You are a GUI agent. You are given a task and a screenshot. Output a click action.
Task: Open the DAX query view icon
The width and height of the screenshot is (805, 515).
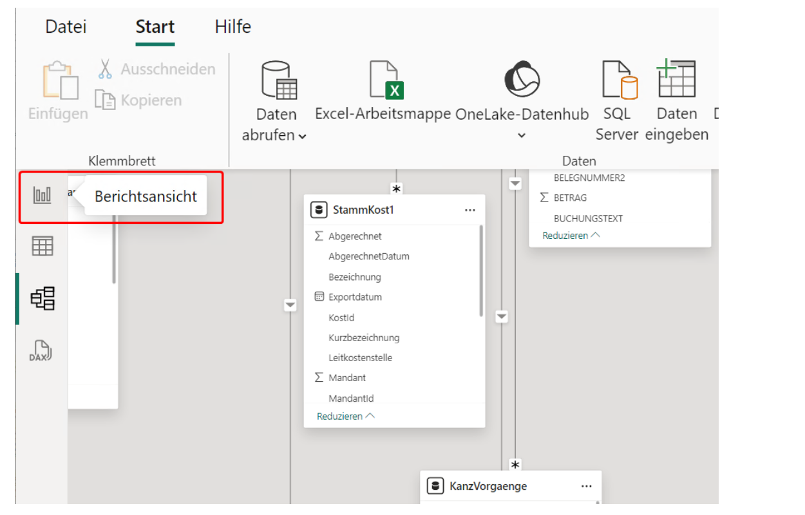pos(41,350)
